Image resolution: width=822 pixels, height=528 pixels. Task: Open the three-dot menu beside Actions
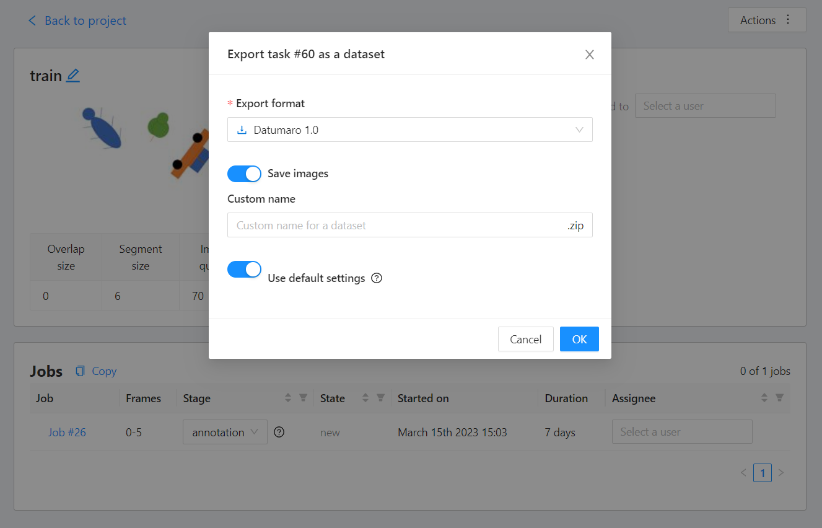click(x=788, y=20)
